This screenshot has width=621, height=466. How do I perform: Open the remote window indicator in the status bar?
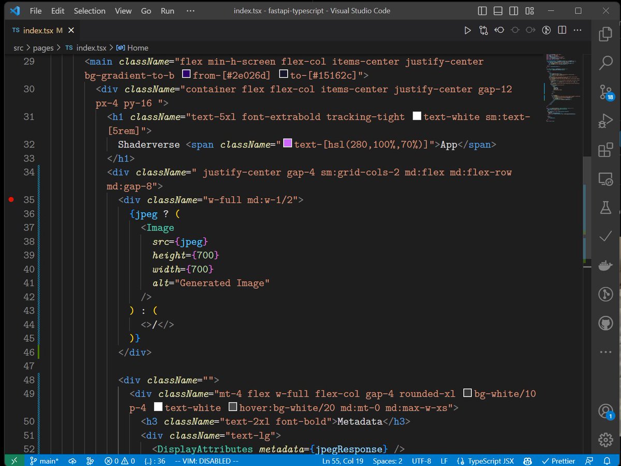tap(14, 461)
